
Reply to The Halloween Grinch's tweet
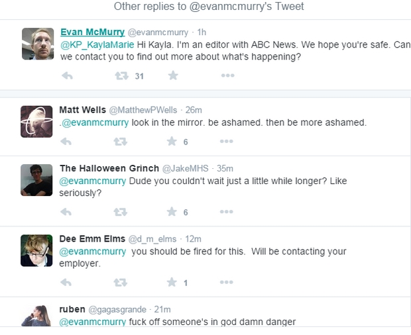tap(66, 213)
